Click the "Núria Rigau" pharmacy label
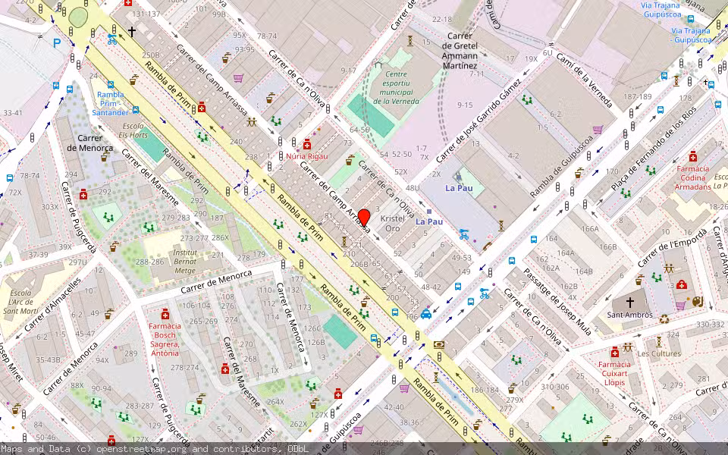Viewport: 728px width, 455px height. click(307, 156)
